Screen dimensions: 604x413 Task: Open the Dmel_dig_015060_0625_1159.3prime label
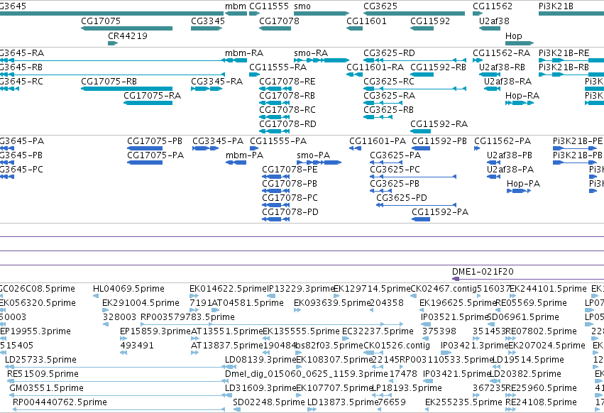306,374
